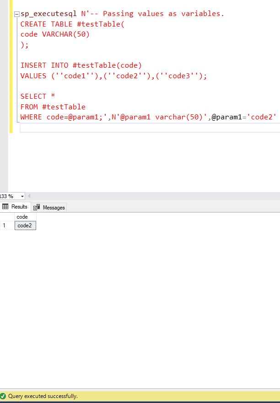Click the 'Query executed successfully.' status text
This screenshot has height=403, width=280.
click(43, 396)
